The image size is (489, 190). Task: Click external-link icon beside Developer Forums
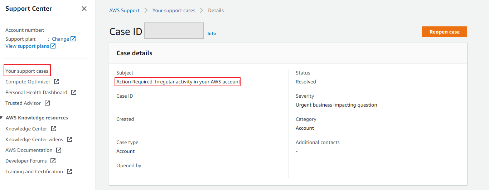pos(53,161)
